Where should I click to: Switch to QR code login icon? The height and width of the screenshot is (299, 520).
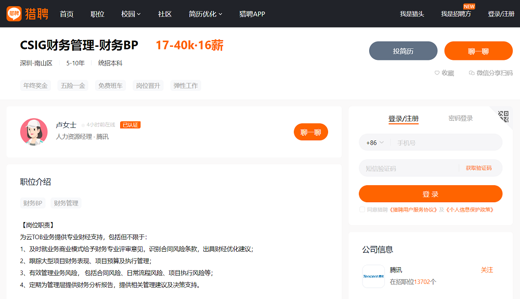click(x=503, y=116)
